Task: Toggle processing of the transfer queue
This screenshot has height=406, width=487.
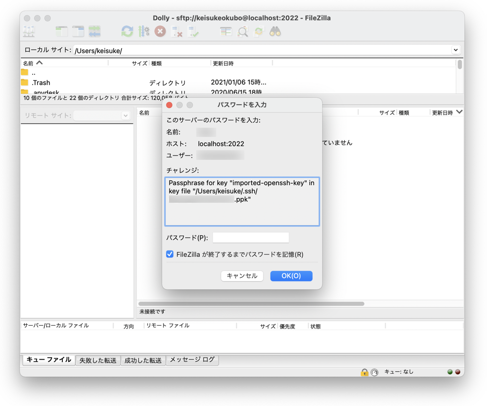Action: 144,31
